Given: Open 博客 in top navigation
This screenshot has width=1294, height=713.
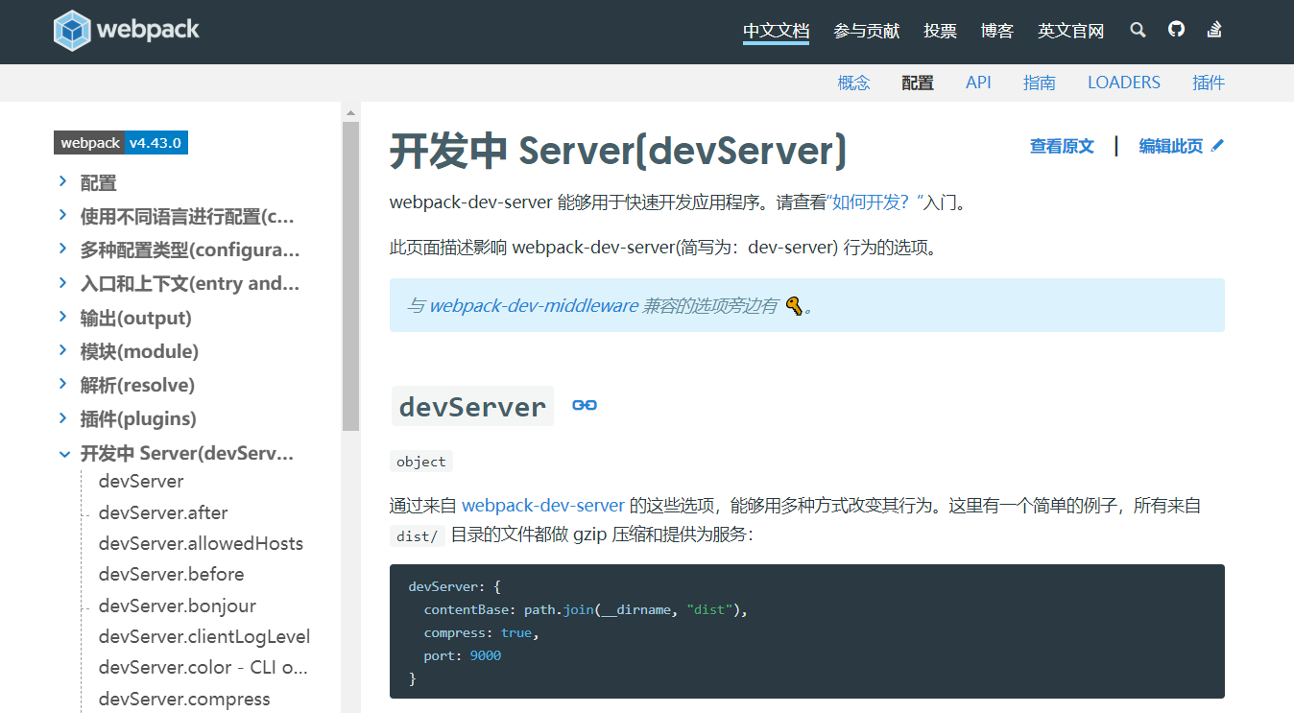Looking at the screenshot, I should tap(997, 31).
